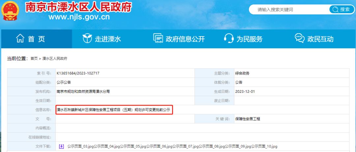The height and width of the screenshot is (152, 356).
Task: Click the 组配分类 field label
Action: click(x=44, y=82)
